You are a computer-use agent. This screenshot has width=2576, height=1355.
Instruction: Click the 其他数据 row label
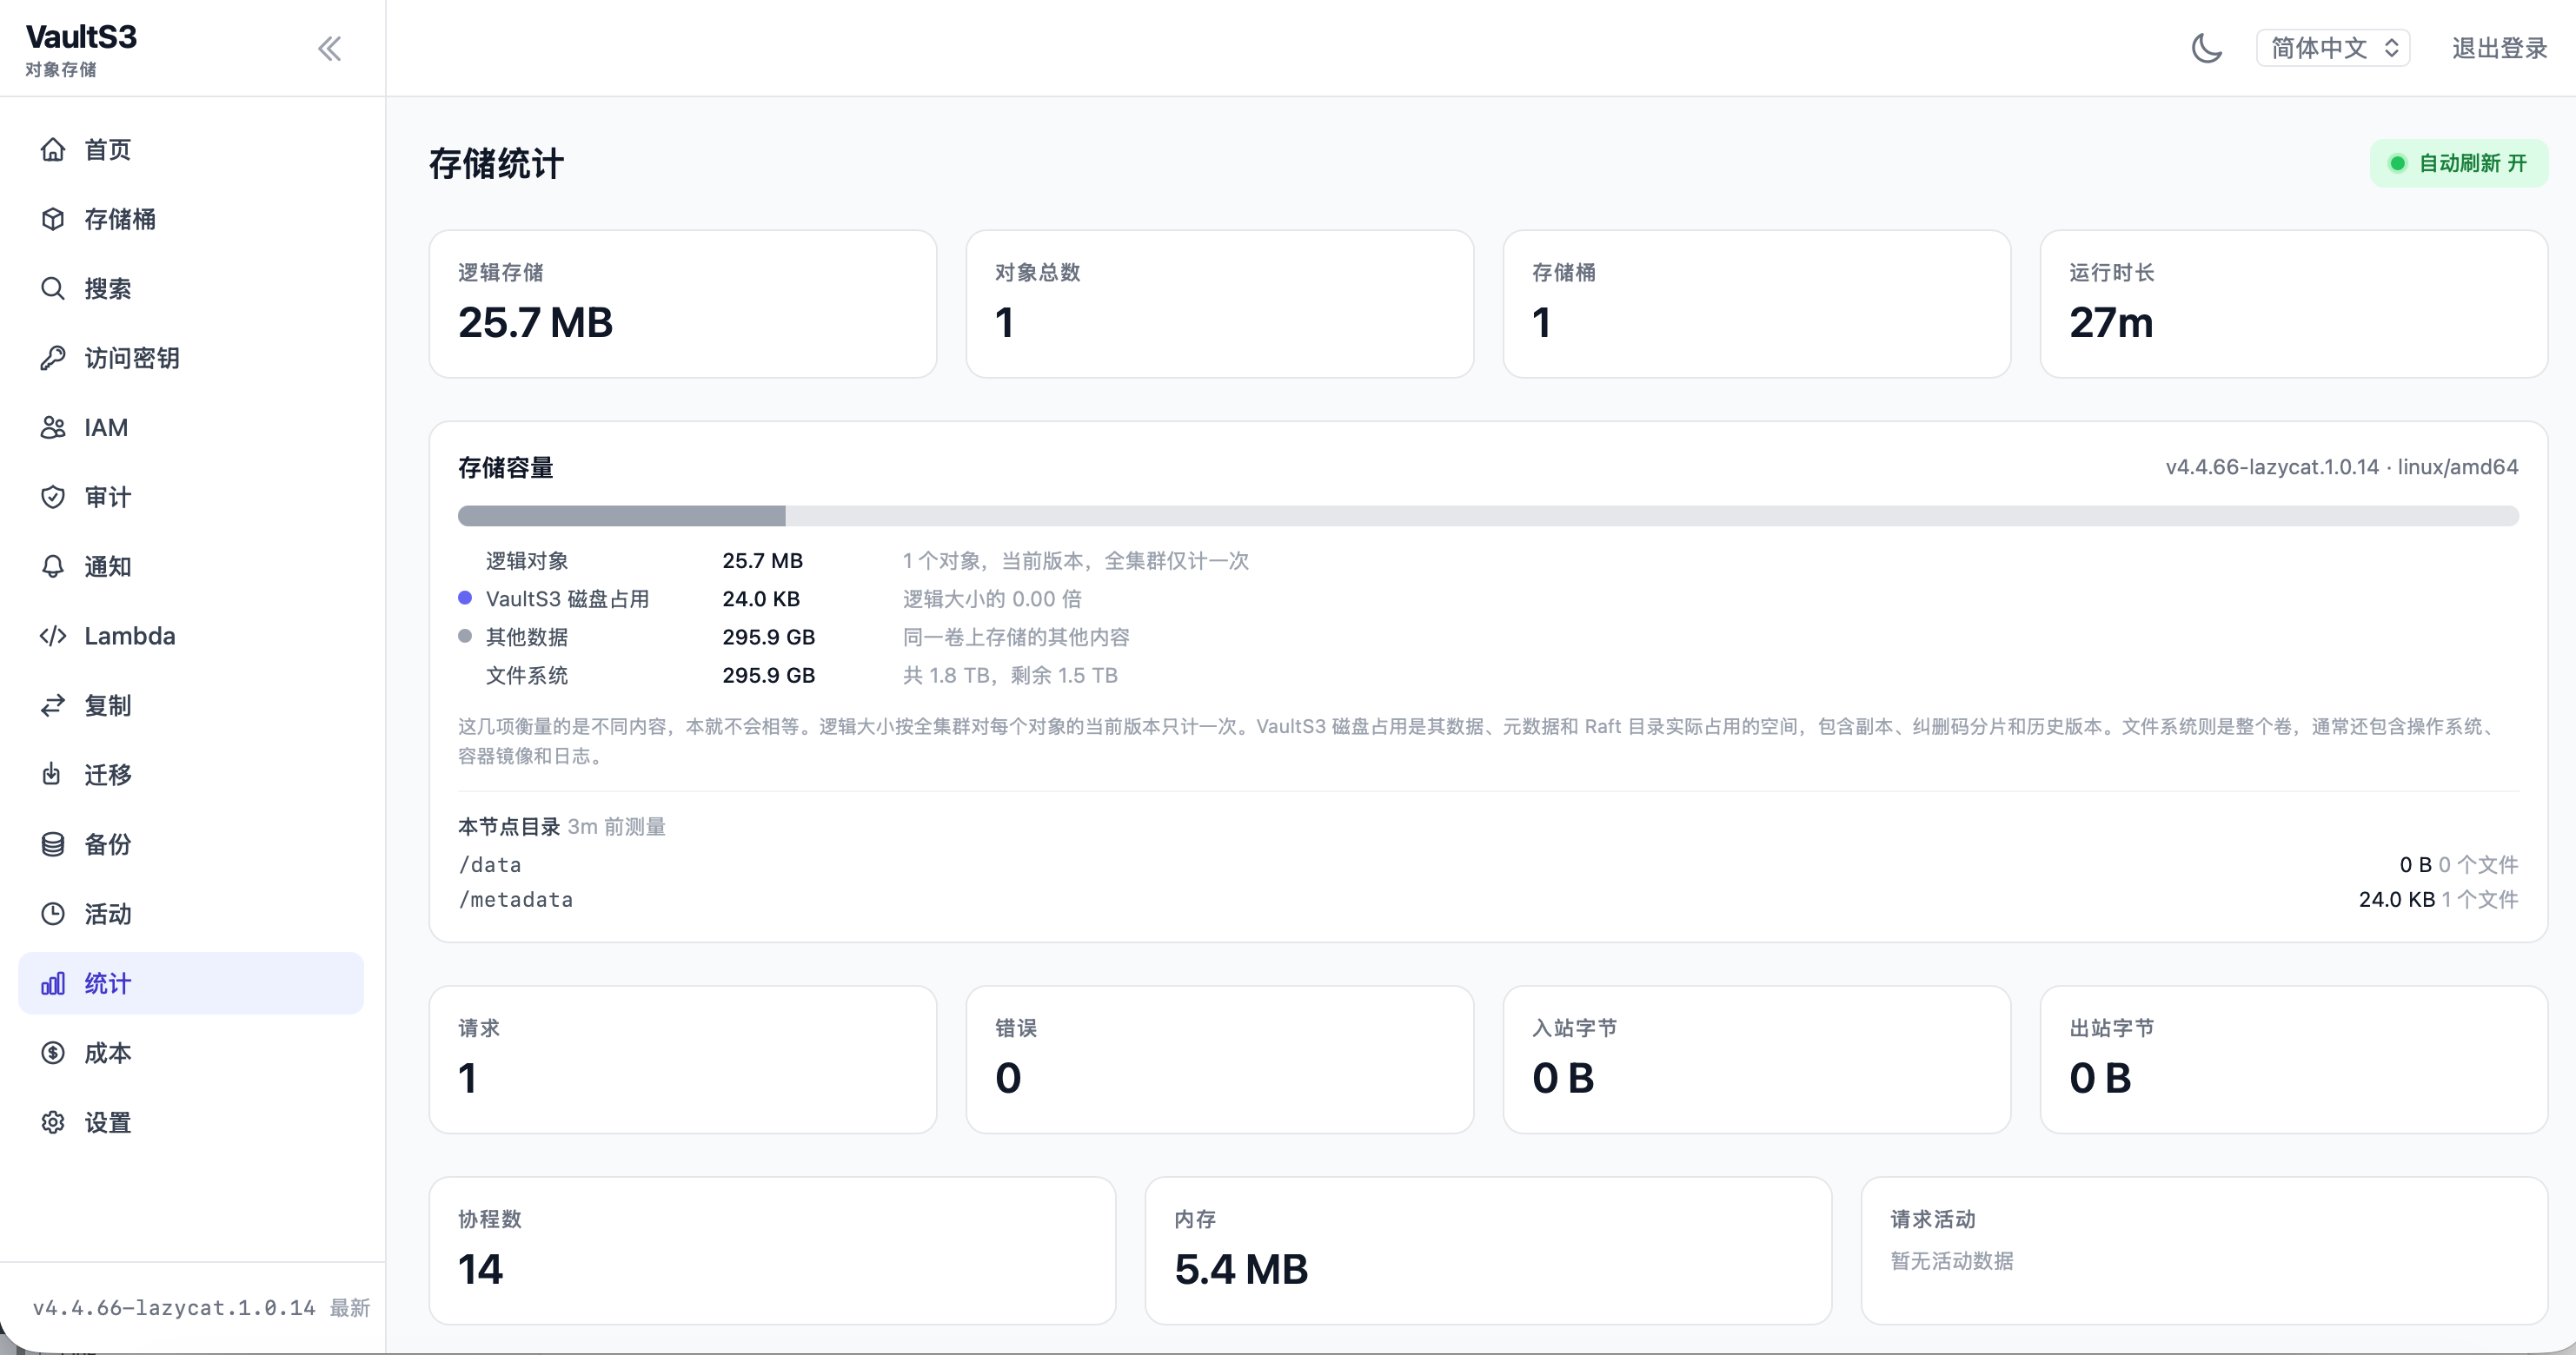(x=527, y=637)
